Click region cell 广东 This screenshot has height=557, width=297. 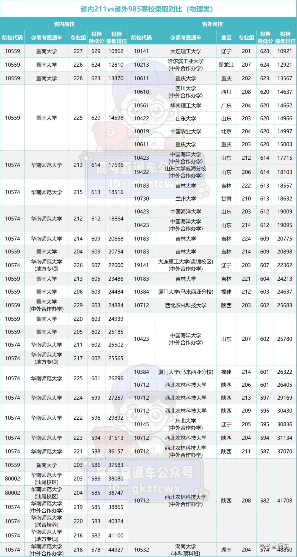click(226, 105)
